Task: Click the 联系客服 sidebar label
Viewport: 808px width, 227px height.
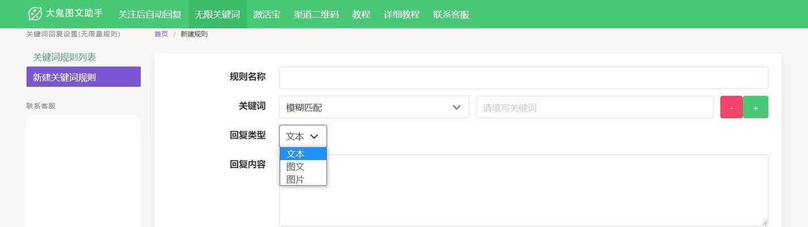Action: click(x=41, y=106)
